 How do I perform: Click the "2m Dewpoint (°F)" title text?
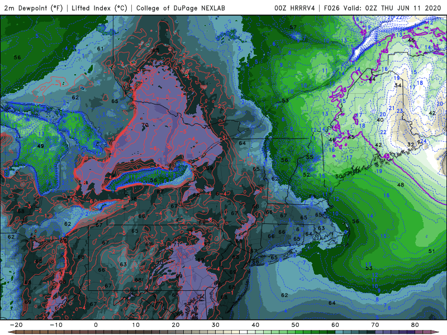34,8
